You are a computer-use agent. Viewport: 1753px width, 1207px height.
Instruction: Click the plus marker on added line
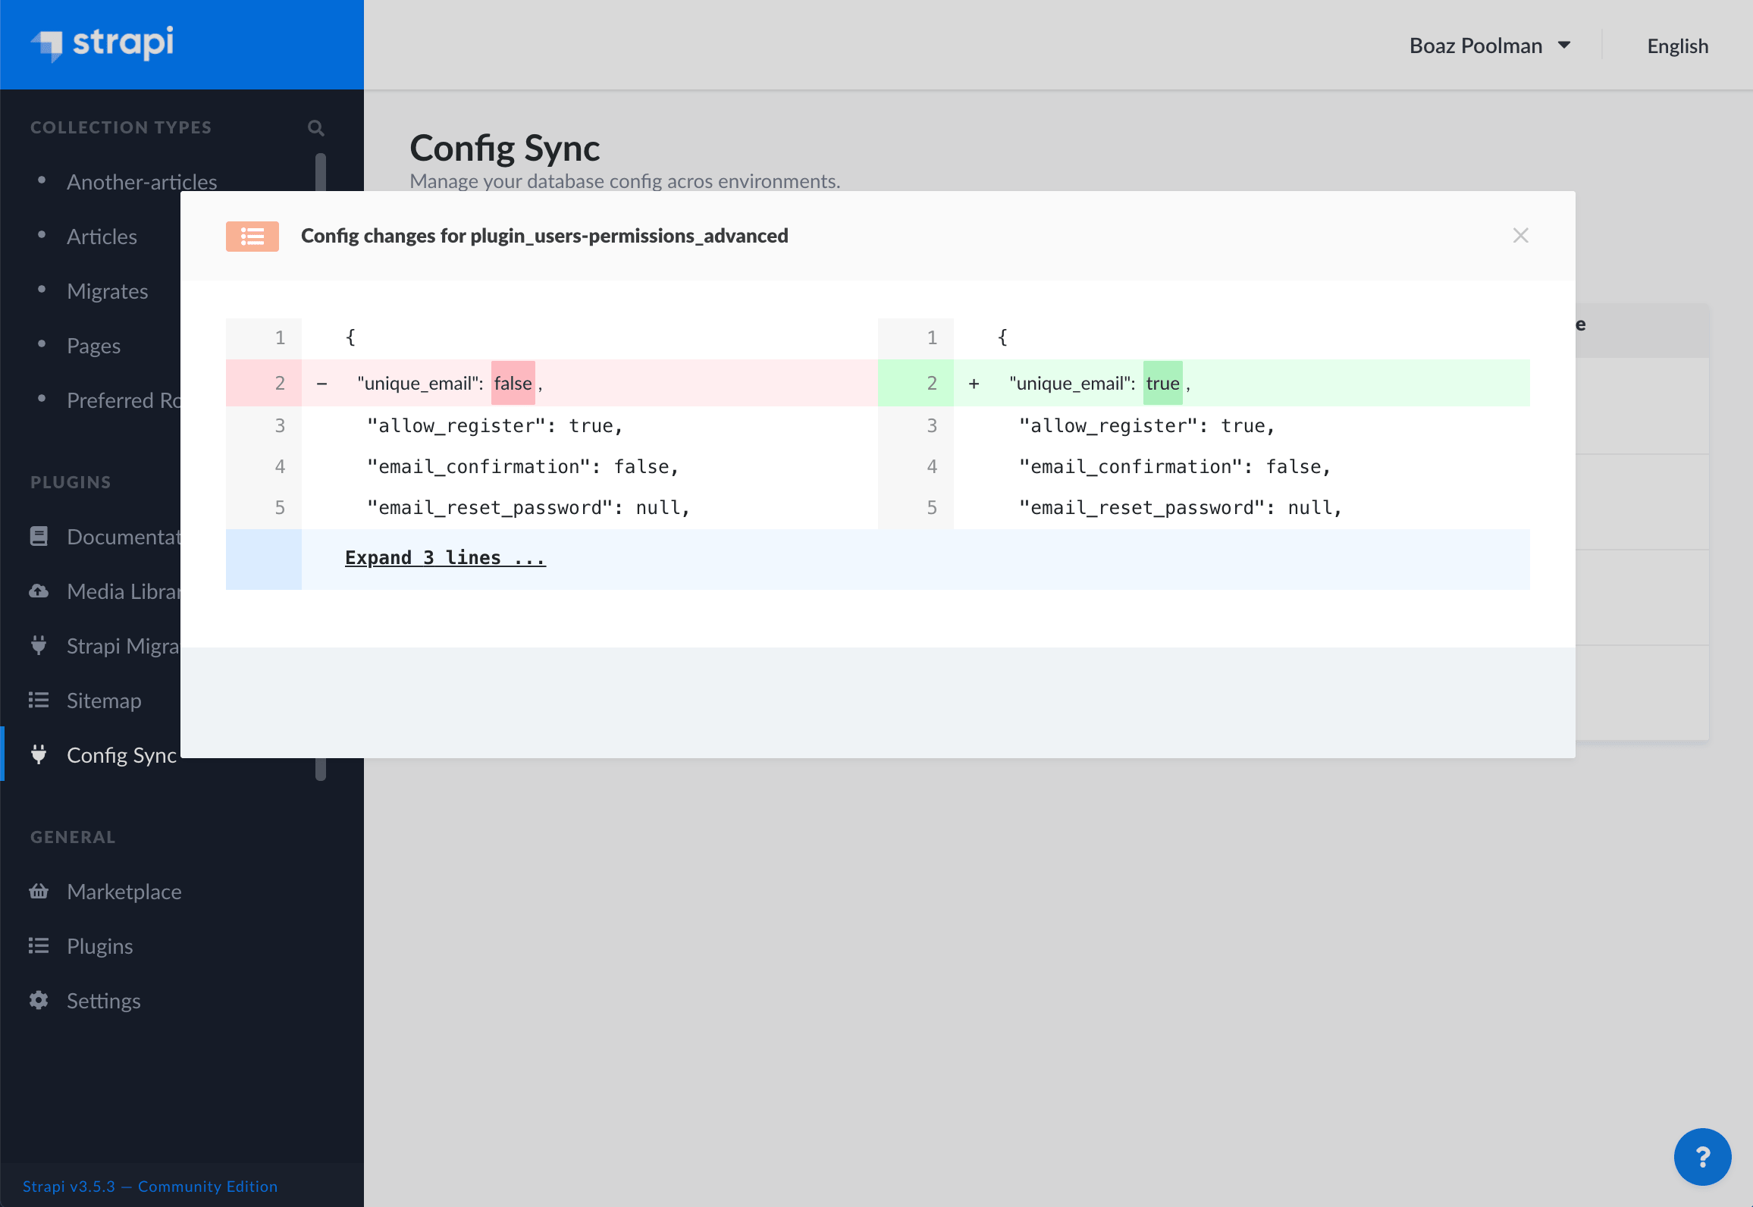tap(974, 384)
